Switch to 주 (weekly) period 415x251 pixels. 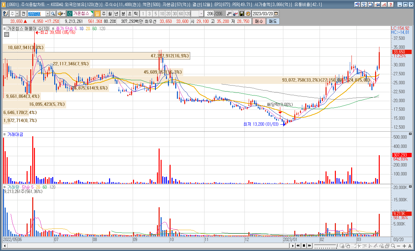pyautogui.click(x=104, y=14)
